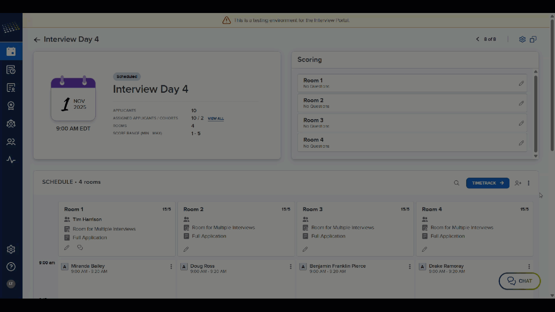Open the settings gear near the page title
The width and height of the screenshot is (555, 312).
pyautogui.click(x=522, y=39)
